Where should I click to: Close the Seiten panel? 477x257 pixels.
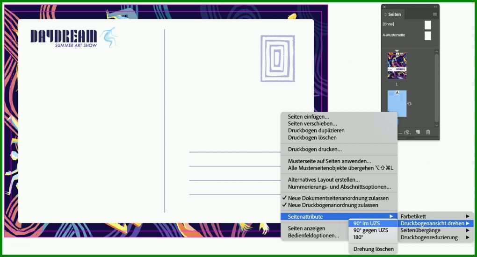[384, 7]
